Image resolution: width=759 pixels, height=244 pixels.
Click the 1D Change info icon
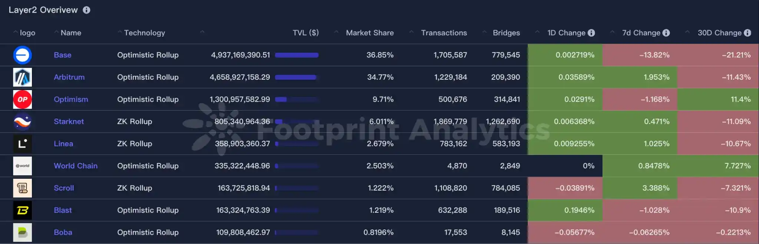(592, 33)
